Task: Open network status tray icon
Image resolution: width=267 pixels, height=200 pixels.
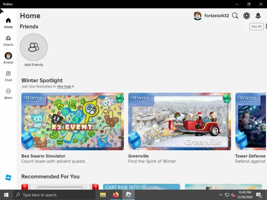Action: pos(227,195)
